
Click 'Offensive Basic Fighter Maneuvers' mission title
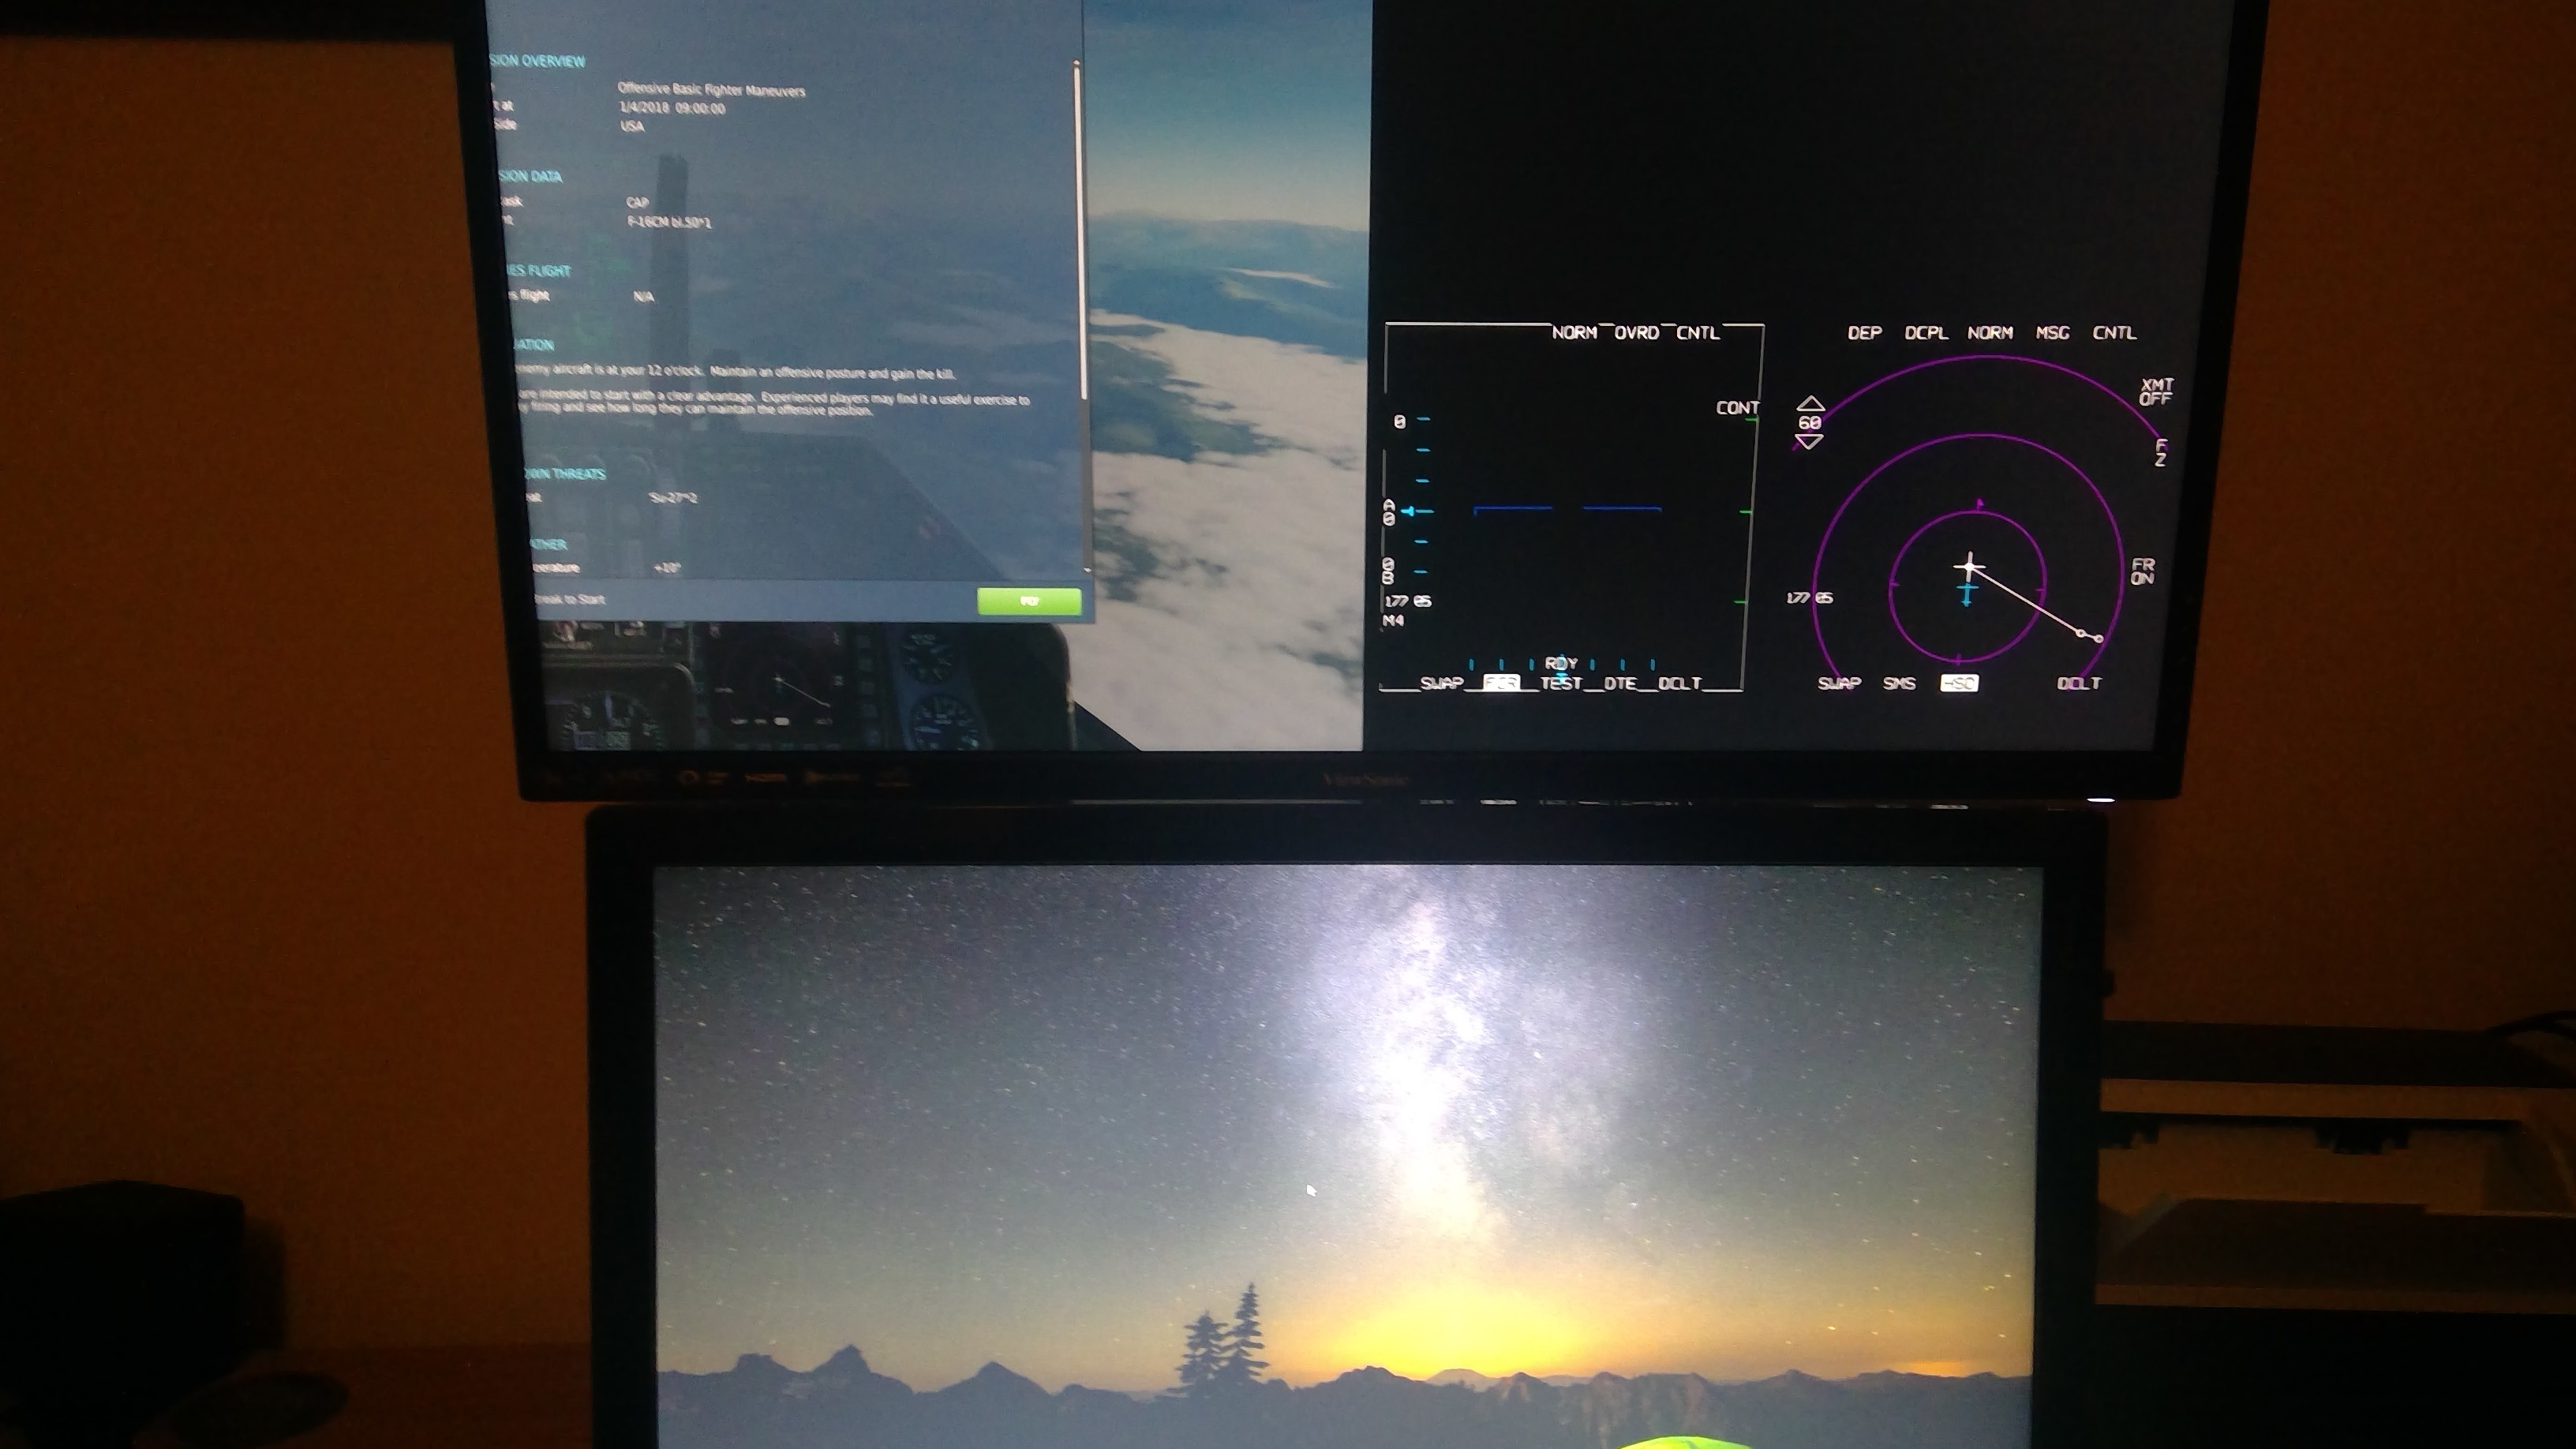click(x=711, y=90)
